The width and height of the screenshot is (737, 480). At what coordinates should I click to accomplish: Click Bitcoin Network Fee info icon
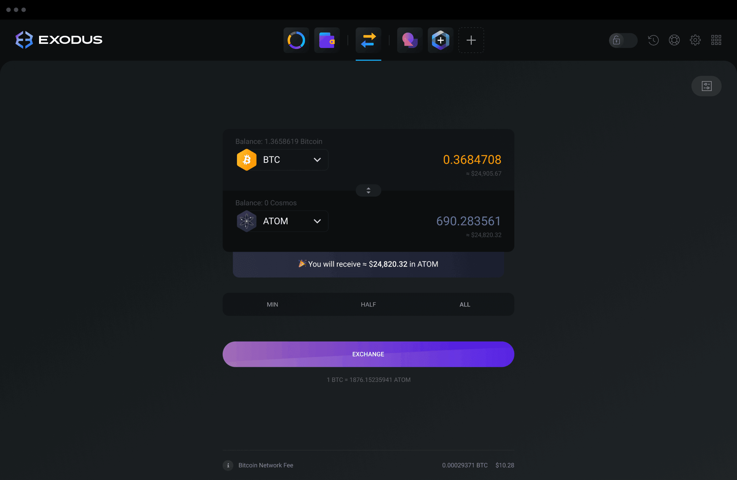(228, 465)
